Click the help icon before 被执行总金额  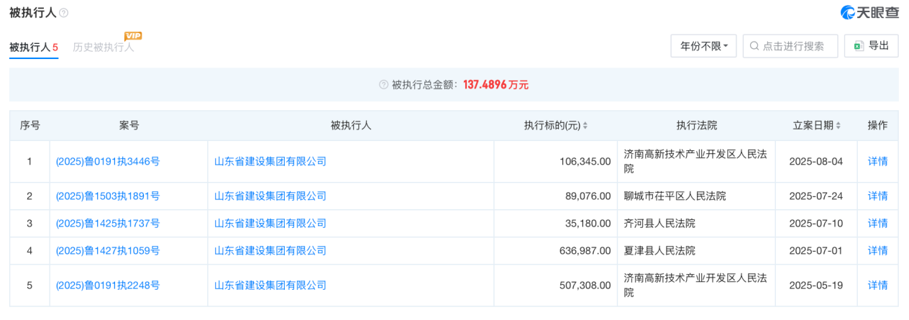tap(383, 85)
